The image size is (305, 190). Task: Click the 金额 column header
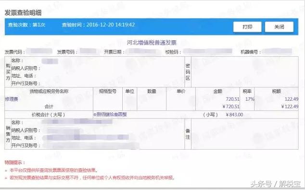click(217, 91)
